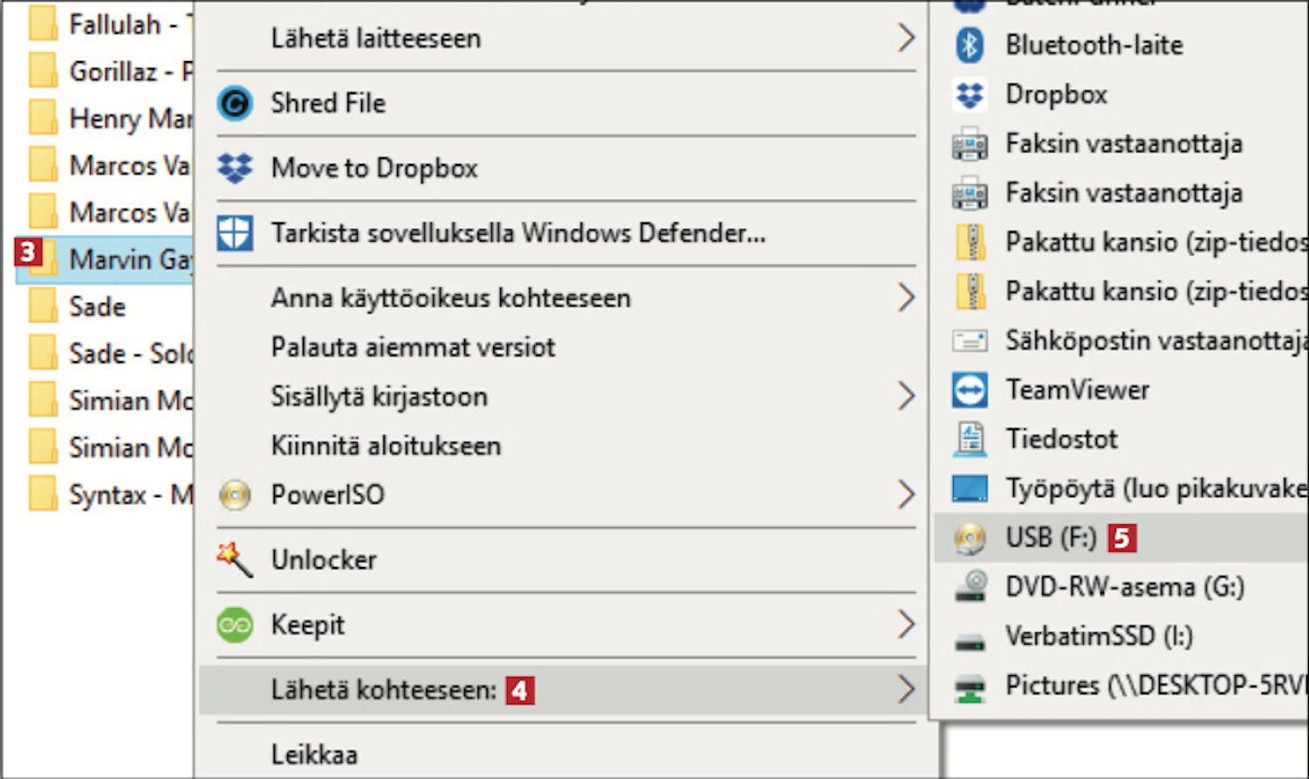
Task: Click the Pictures network drive icon
Action: (970, 687)
